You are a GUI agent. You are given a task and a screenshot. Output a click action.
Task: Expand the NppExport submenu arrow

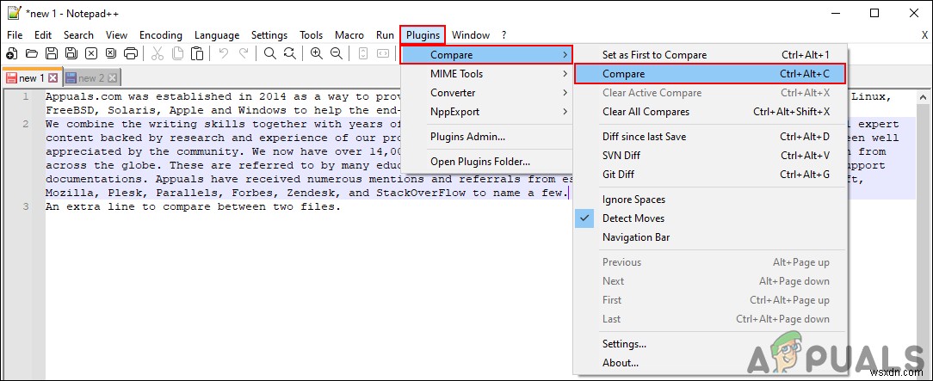click(x=564, y=112)
